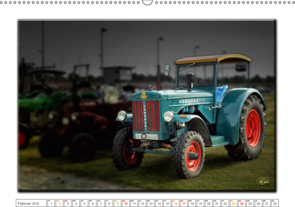This screenshot has width=295, height=207.
Task: Choose day 4 (Mo) in calendar strip
Action: coord(76,203)
